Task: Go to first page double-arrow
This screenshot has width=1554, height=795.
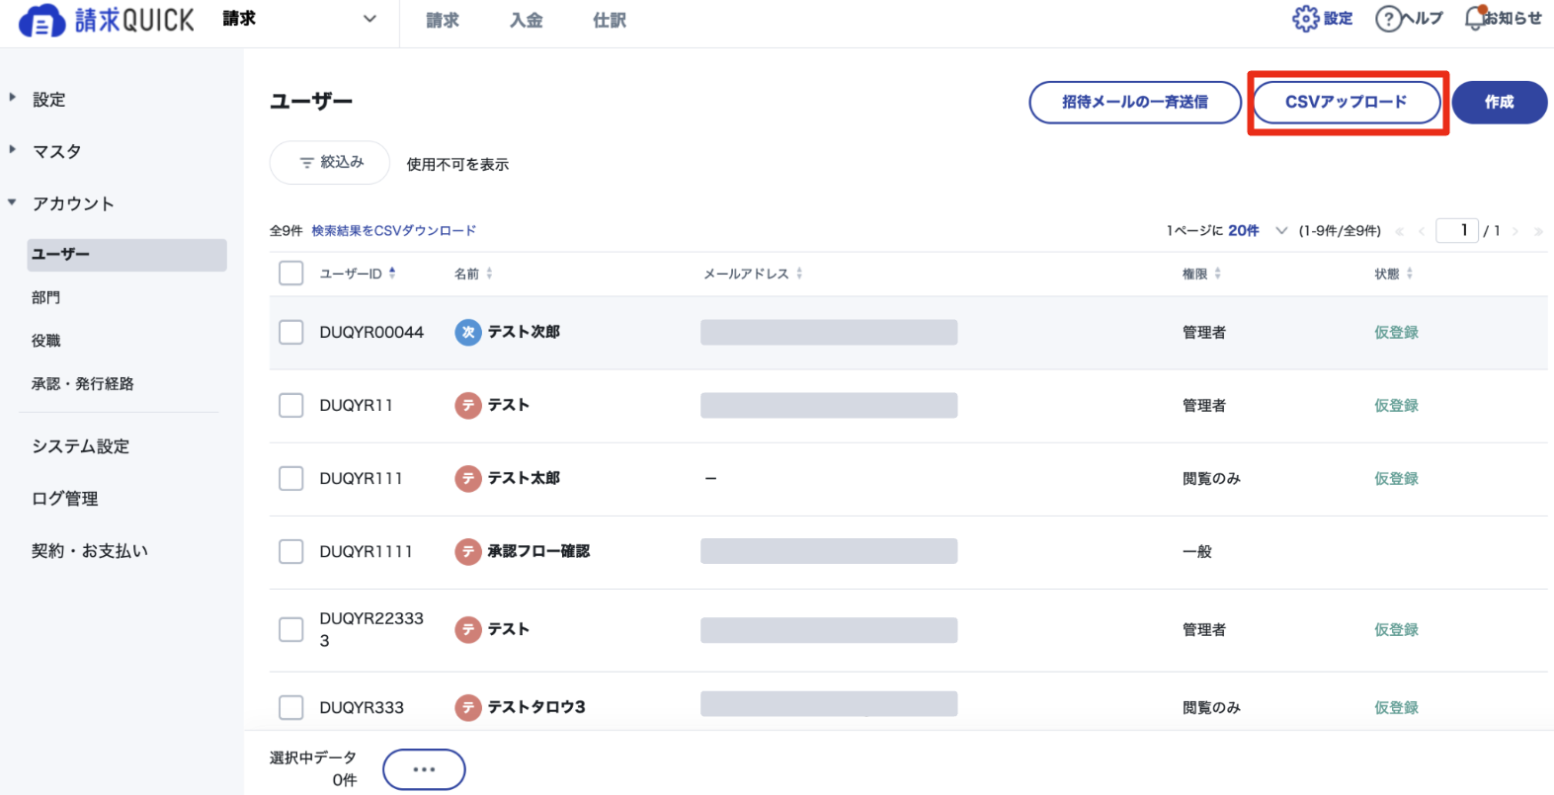Action: pyautogui.click(x=1399, y=231)
